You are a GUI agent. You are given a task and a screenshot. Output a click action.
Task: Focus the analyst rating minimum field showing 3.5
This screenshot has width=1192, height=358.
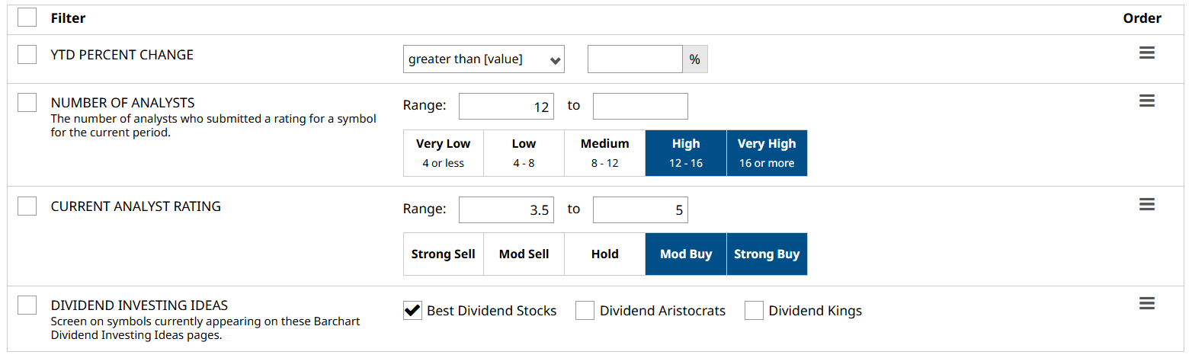tap(505, 209)
